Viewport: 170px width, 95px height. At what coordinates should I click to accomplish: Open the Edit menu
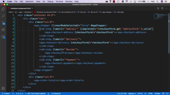[x=21, y=1]
